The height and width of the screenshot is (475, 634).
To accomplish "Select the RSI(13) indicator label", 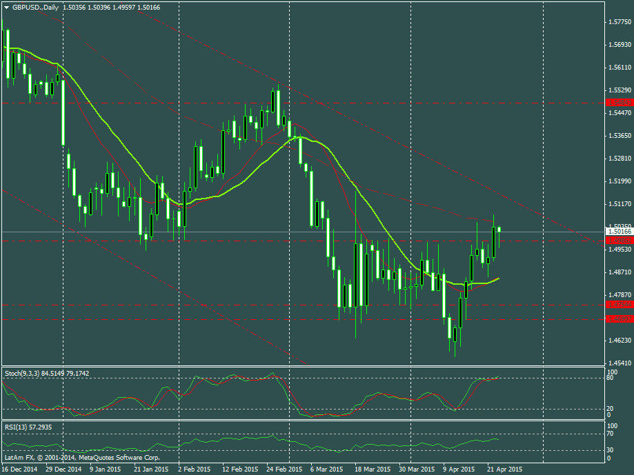I will (x=16, y=427).
